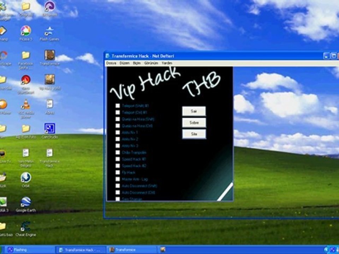Select the Transformice desktop game icon

tap(49, 58)
